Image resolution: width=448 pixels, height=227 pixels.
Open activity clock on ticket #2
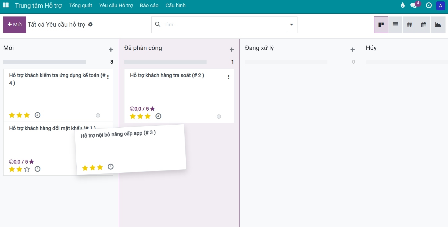158,116
